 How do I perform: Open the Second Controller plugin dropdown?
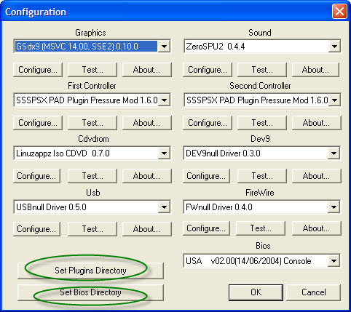334,100
